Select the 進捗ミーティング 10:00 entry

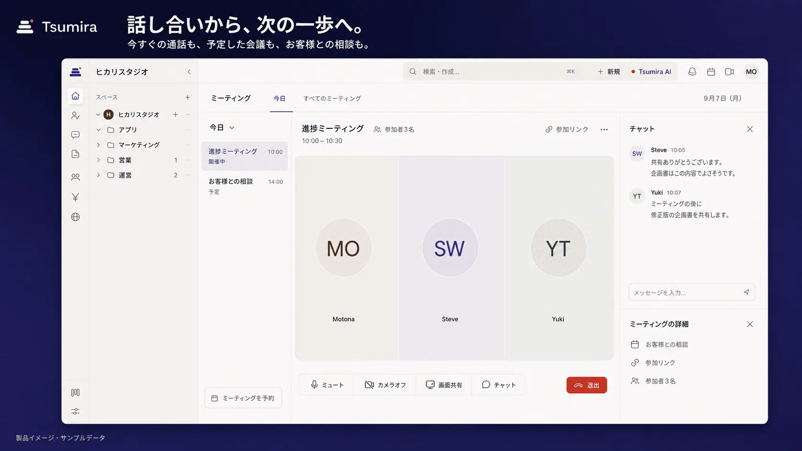(x=245, y=156)
